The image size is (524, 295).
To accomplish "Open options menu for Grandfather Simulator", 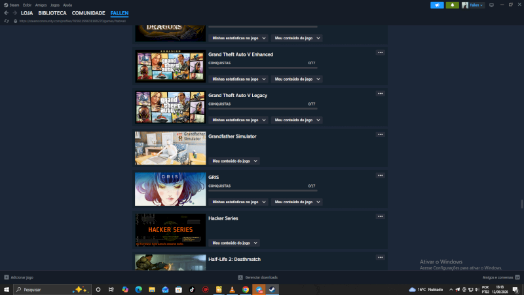I will pyautogui.click(x=381, y=134).
